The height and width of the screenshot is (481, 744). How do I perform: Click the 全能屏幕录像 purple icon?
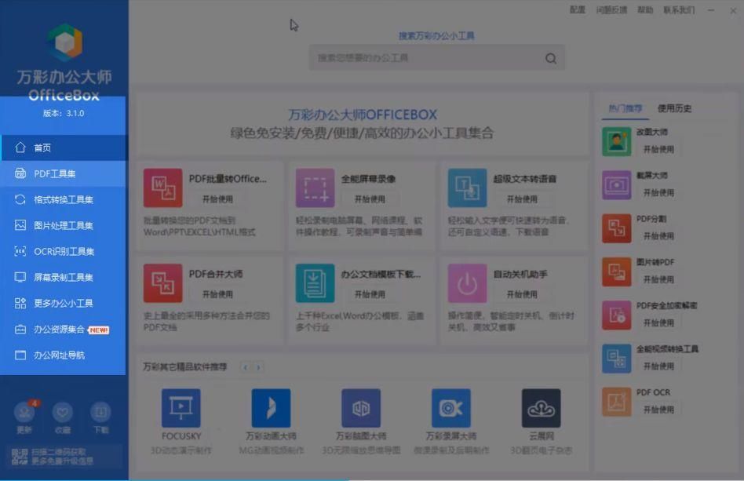315,188
